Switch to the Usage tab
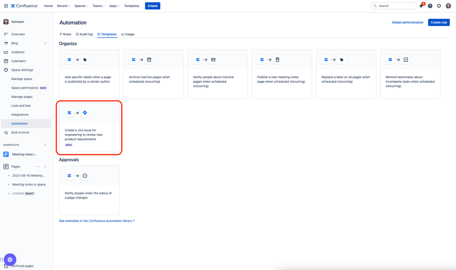Screen dimensions: 456x270 [127, 34]
